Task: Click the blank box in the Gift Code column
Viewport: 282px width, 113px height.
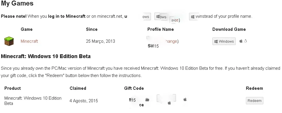Action: [166, 98]
